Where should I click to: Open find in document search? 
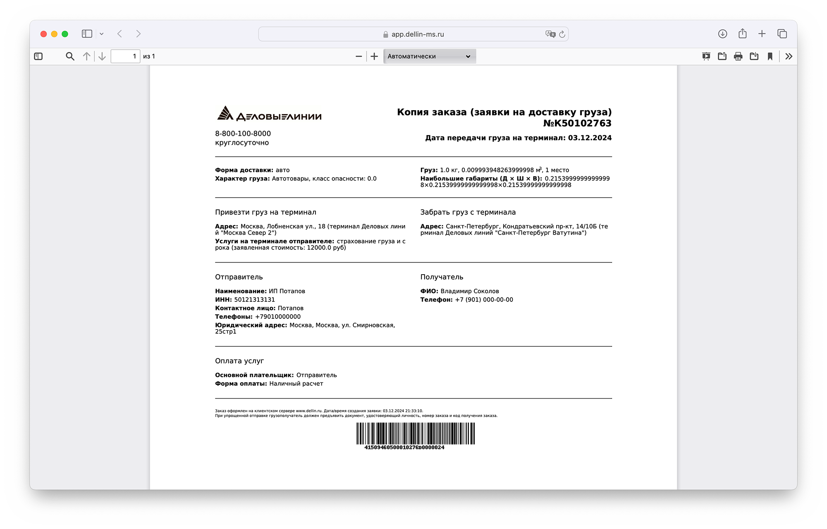pos(70,56)
